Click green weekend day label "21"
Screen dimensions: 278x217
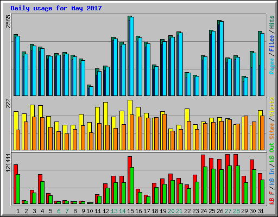pos(179,211)
